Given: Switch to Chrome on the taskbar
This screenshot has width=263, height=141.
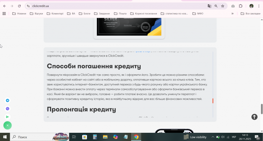Looking at the screenshot, I should point(136,137).
